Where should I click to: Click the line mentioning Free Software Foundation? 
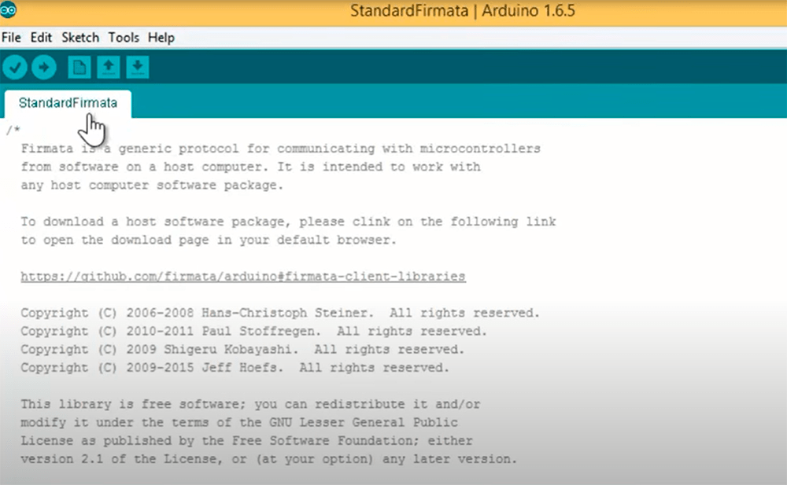pyautogui.click(x=246, y=441)
